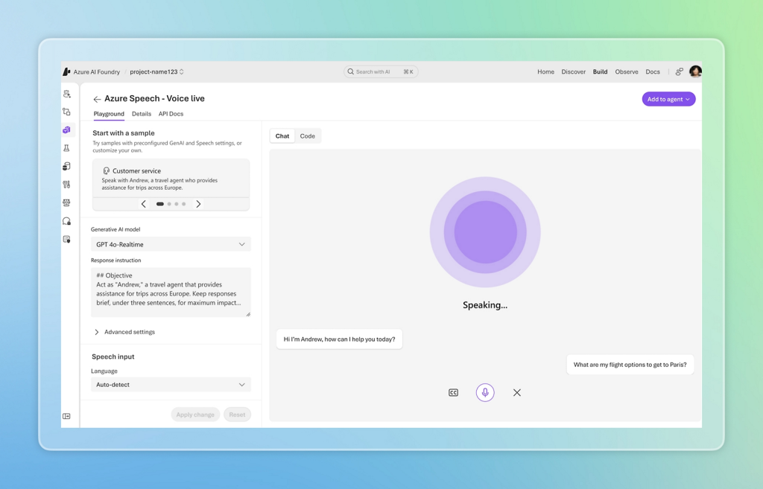Open the balance scale evaluation icon
Screen dimensions: 763x489
pos(66,202)
